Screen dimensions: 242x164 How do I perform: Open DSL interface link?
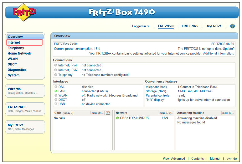tap(61, 87)
